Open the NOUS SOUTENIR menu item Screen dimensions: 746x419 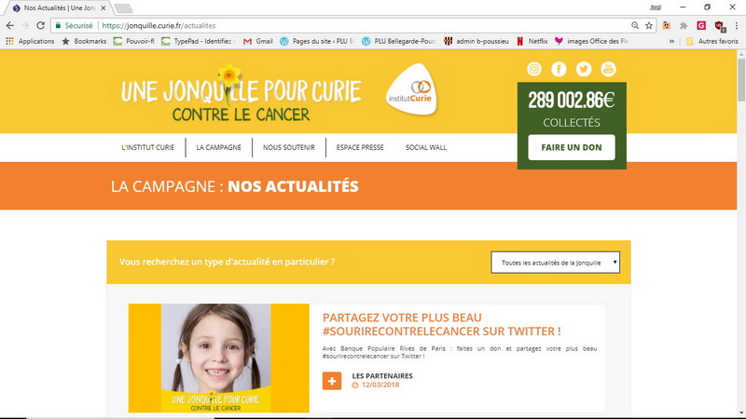(289, 147)
